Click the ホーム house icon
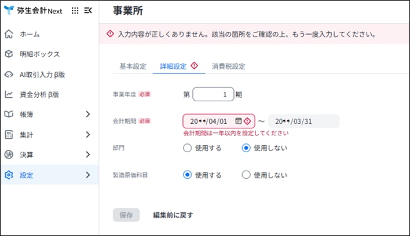The width and height of the screenshot is (410, 236). (x=9, y=34)
